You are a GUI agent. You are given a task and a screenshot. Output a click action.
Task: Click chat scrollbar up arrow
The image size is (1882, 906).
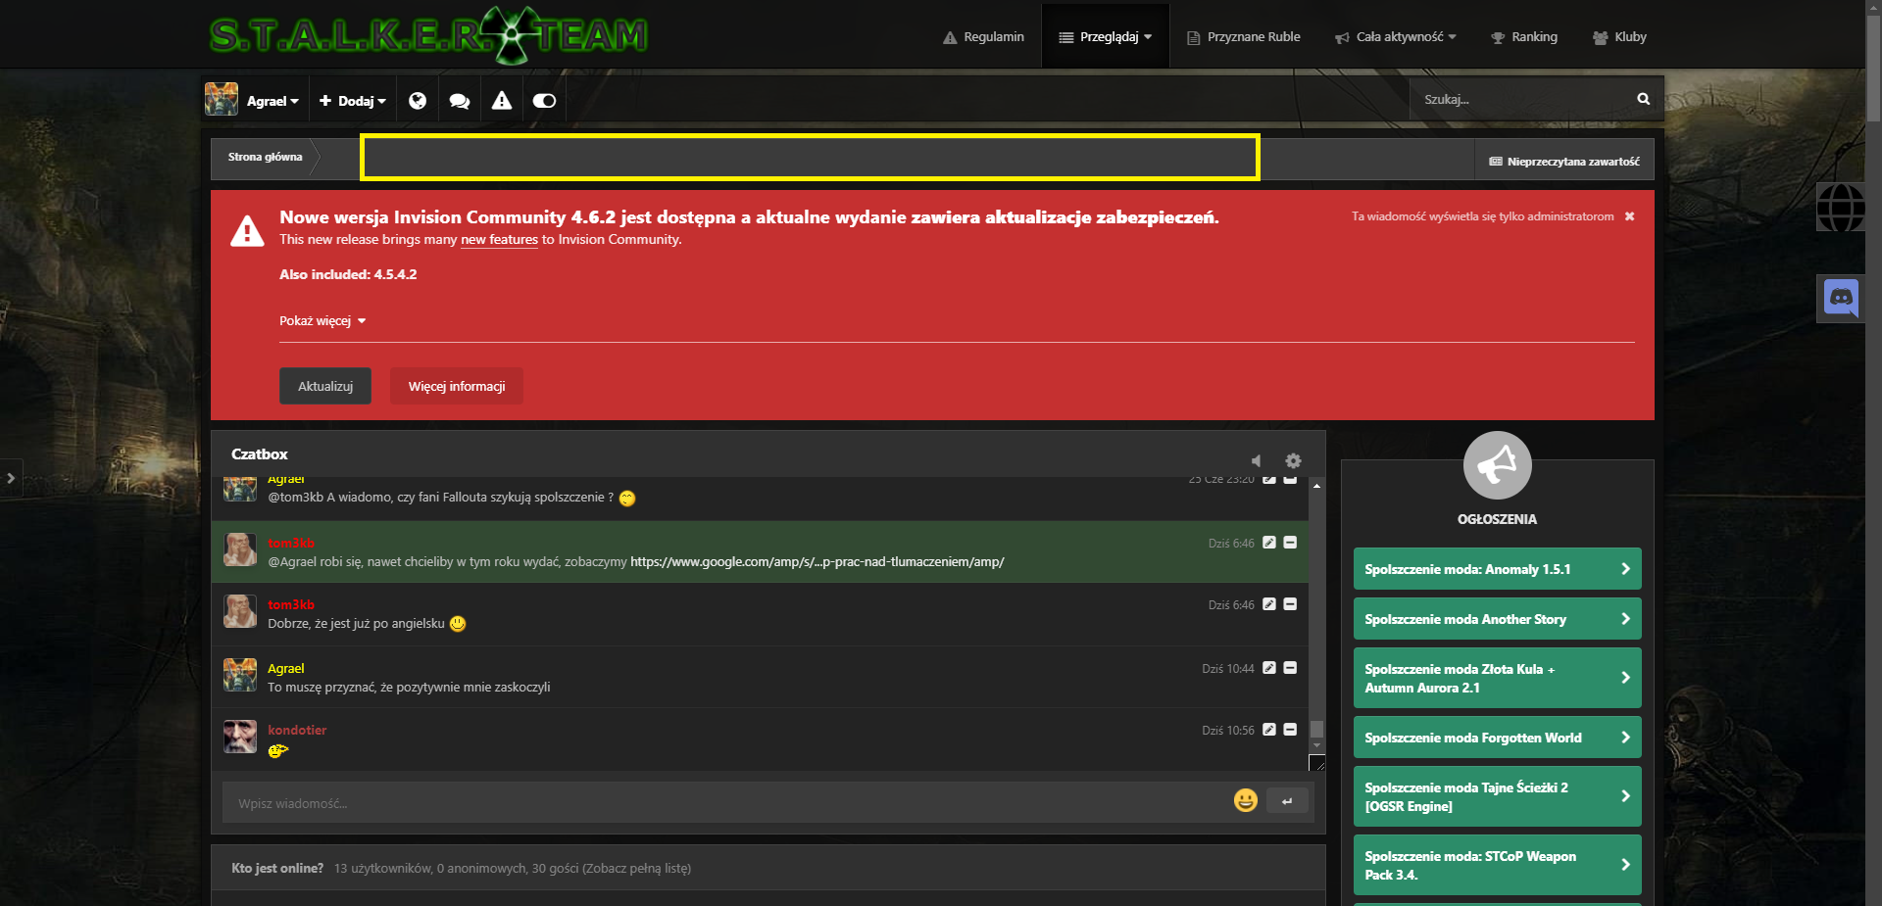[1316, 486]
